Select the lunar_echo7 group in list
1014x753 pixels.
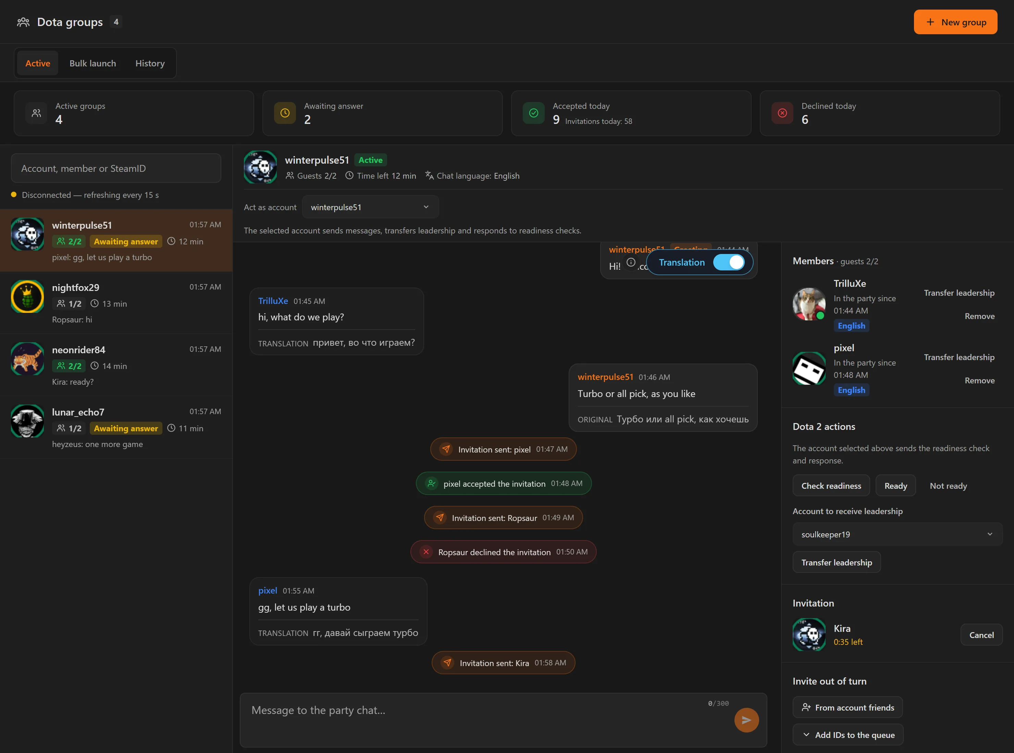pos(116,427)
